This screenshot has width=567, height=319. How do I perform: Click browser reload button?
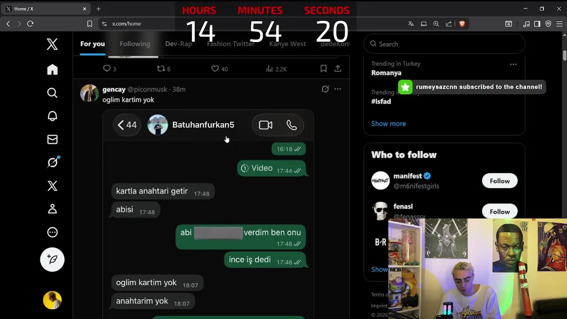(30, 23)
